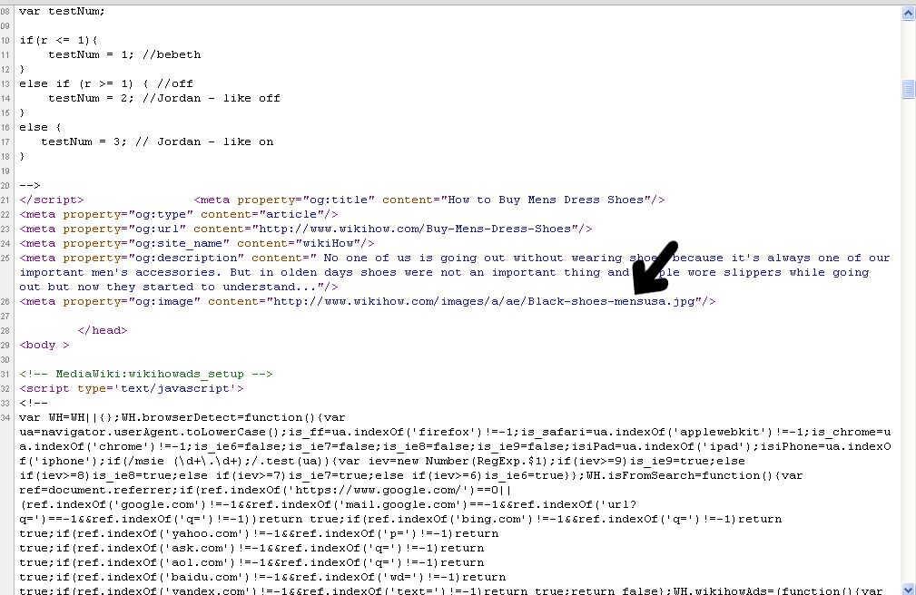Click the '<body >' tag

point(44,346)
